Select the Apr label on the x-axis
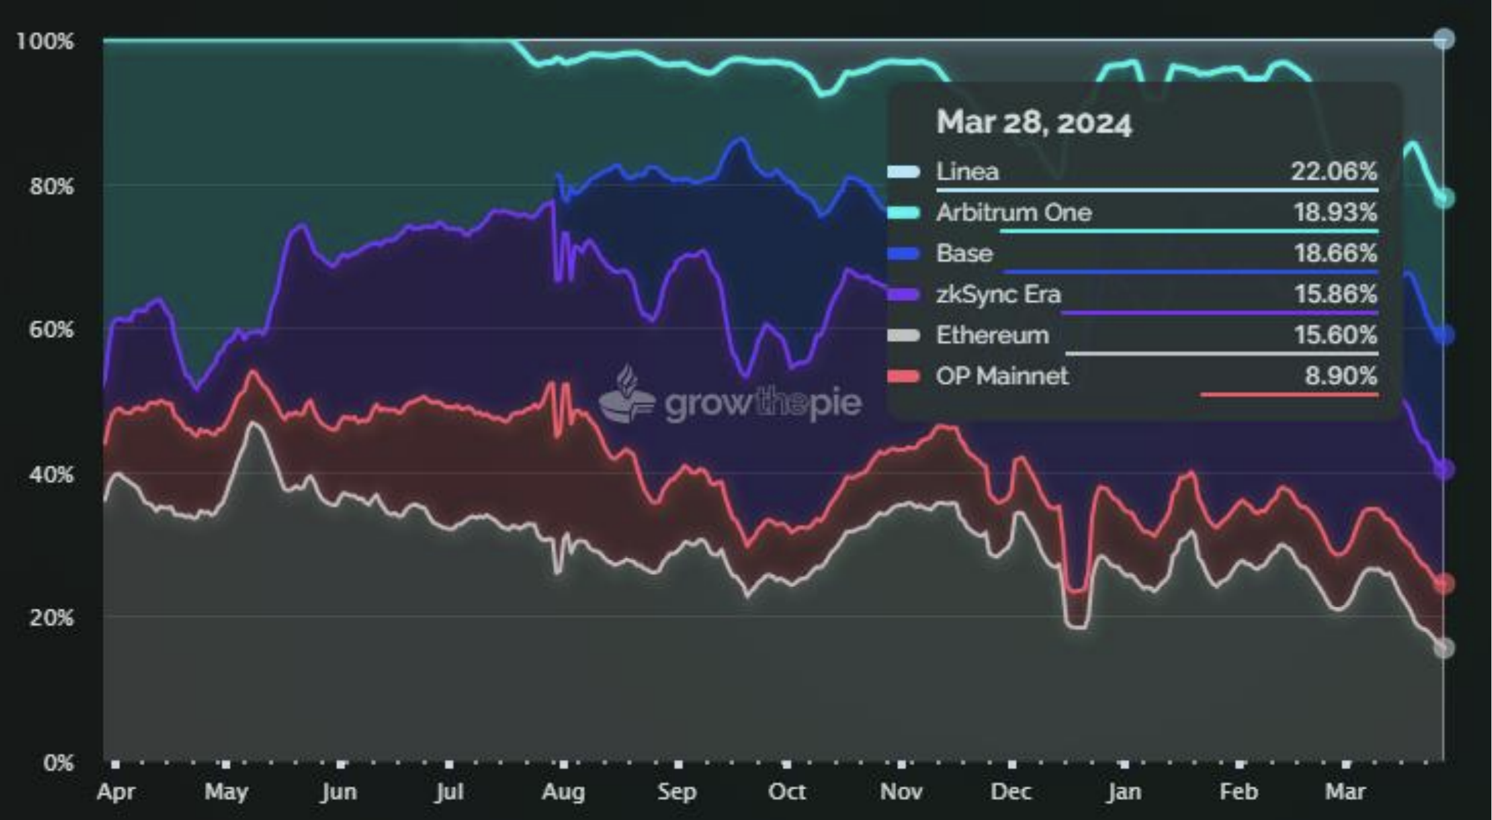1492x820 pixels. (117, 792)
